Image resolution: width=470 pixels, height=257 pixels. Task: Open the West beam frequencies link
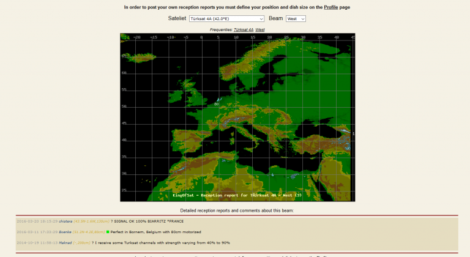pyautogui.click(x=260, y=29)
